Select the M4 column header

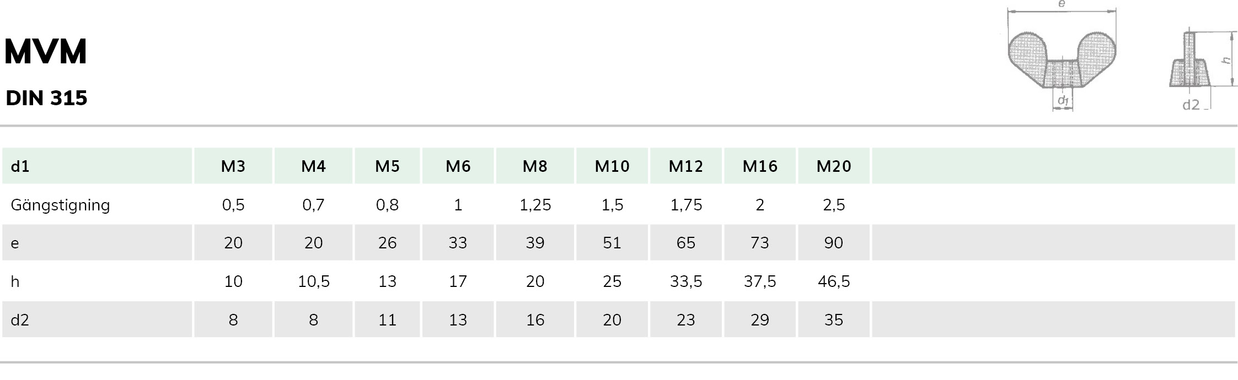(x=313, y=166)
